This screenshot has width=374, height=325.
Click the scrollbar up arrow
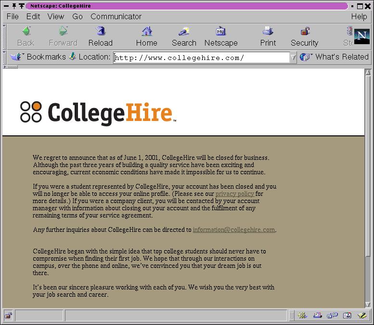368,72
